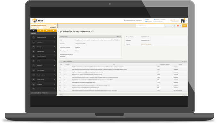This screenshot has height=124, width=217.
Task: Open the www.domain/* scope dropdown
Action: point(170,26)
